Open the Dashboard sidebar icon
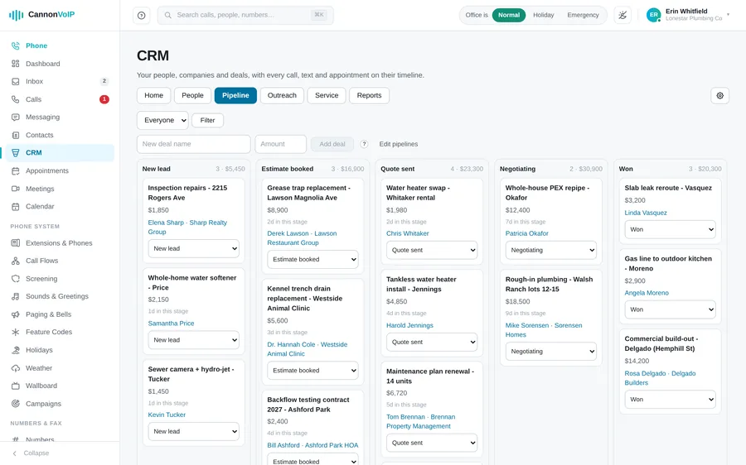The image size is (746, 465). (16, 64)
